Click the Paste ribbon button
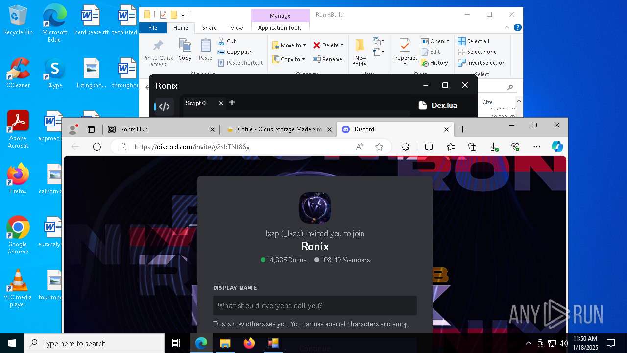Viewport: 627px width, 353px height. click(205, 50)
